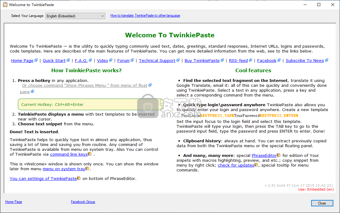
Task: Click the Close button
Action: point(322,203)
